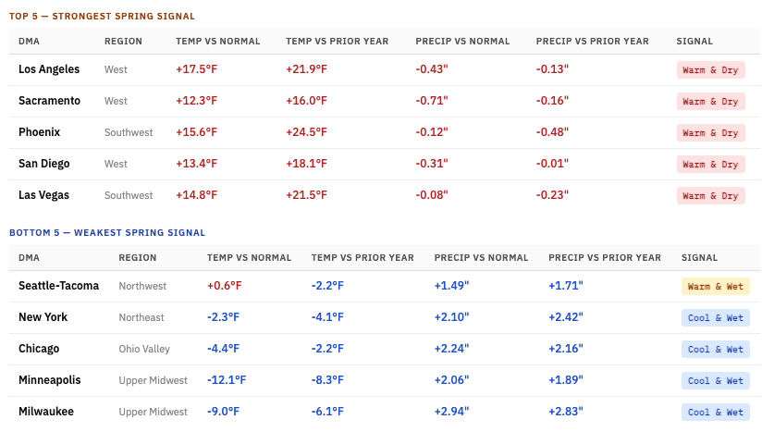The height and width of the screenshot is (432, 762).
Task: Select New York -4.1°F prior year value
Action: point(327,317)
